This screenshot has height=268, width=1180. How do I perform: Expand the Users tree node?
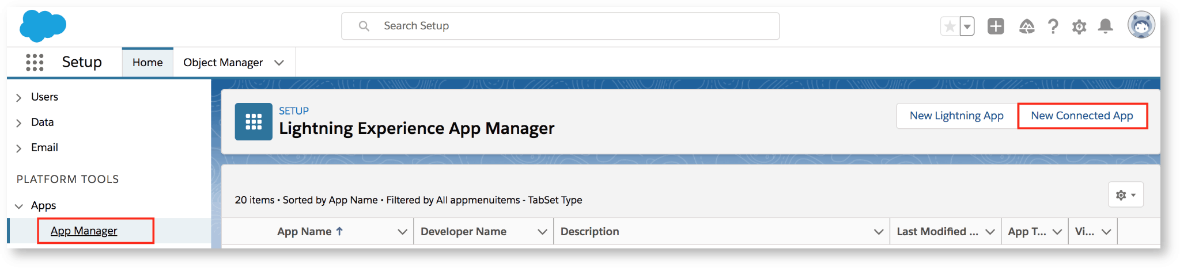[x=19, y=97]
